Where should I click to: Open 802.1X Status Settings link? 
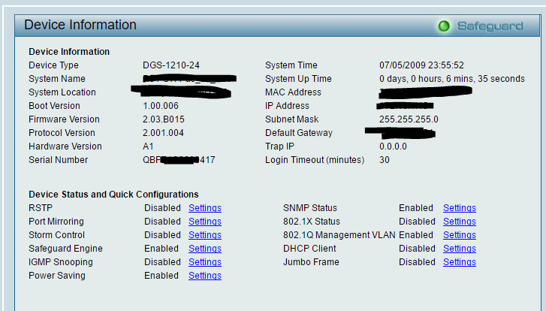[x=459, y=222]
